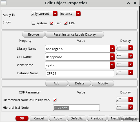Expand the Cell Name value dropdown arrow
The height and width of the screenshot is (122, 140).
pos(112,57)
